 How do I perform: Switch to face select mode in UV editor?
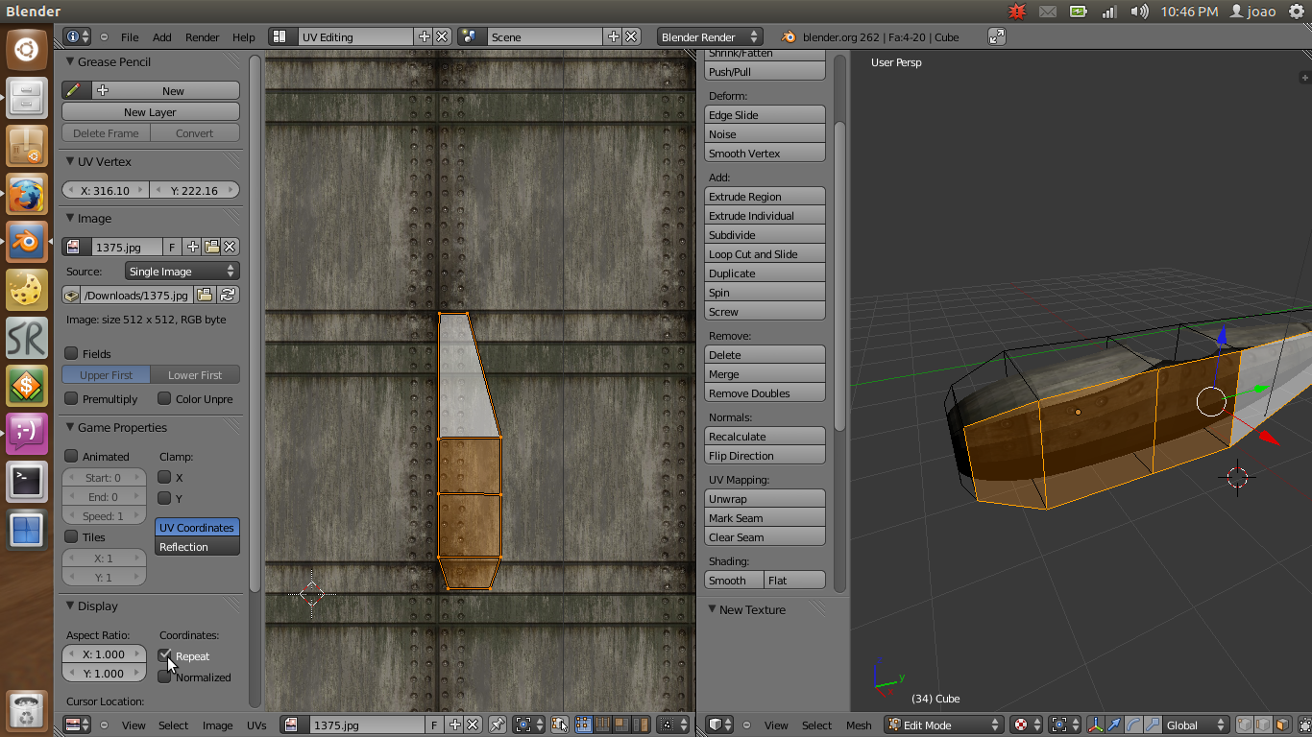(621, 725)
